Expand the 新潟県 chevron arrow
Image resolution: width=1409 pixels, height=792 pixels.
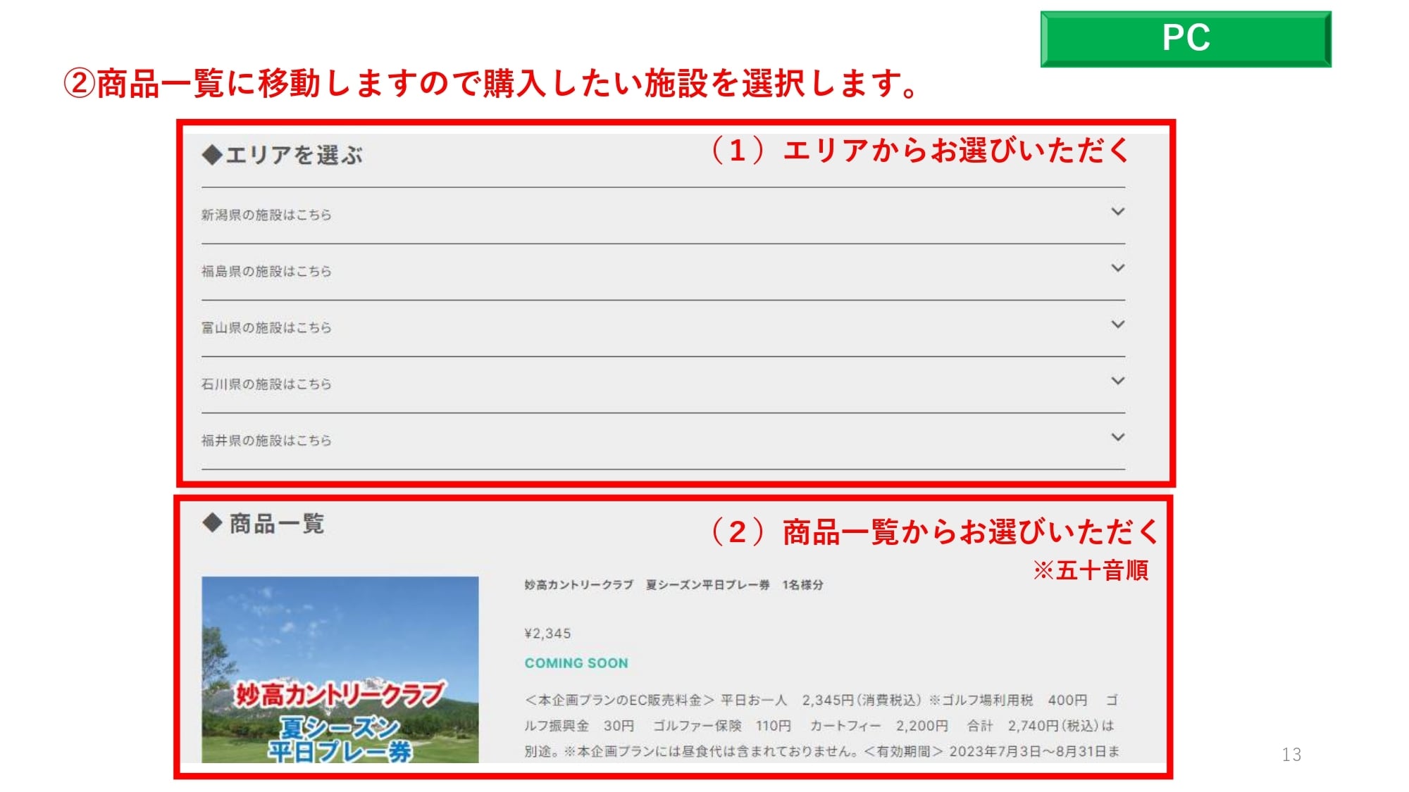click(x=1117, y=212)
